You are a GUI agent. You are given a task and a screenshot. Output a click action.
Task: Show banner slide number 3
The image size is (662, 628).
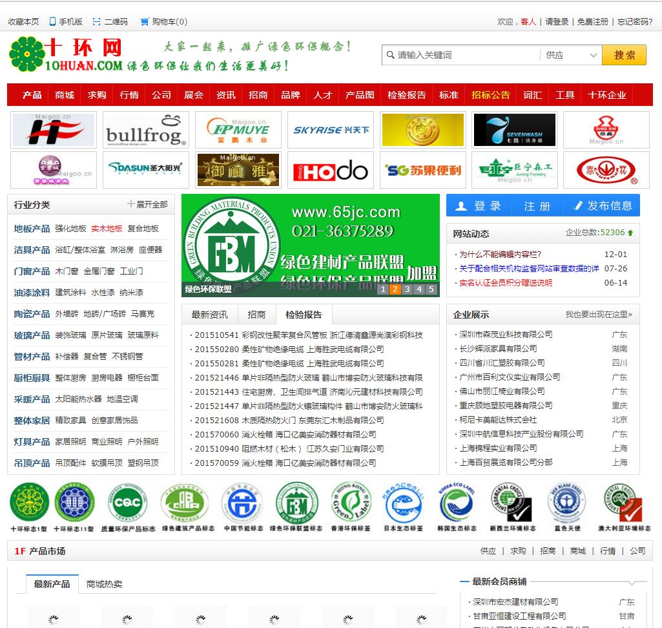click(407, 289)
